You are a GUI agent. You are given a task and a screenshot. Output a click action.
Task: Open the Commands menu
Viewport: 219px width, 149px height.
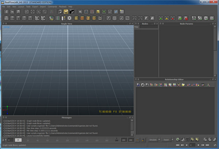[x=52, y=7]
